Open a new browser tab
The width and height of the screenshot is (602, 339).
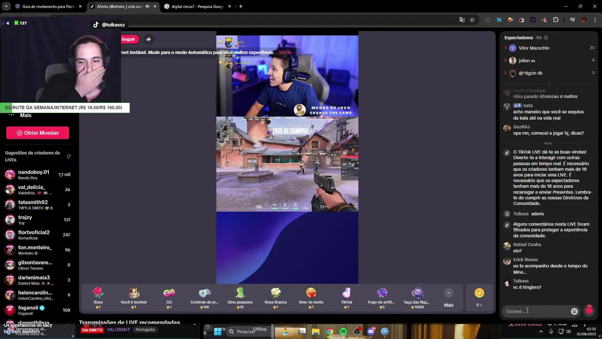[x=240, y=7]
